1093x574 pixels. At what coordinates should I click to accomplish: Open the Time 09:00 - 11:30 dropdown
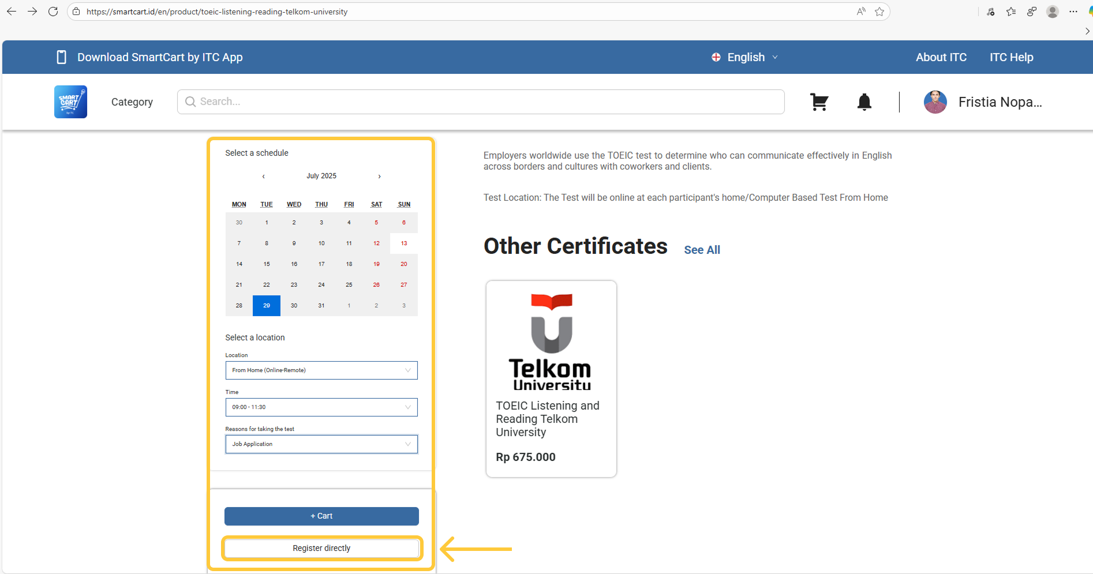321,407
